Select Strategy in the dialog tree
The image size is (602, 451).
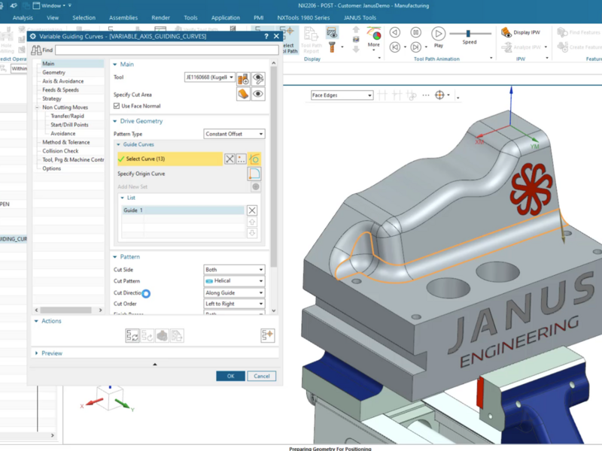tap(52, 98)
